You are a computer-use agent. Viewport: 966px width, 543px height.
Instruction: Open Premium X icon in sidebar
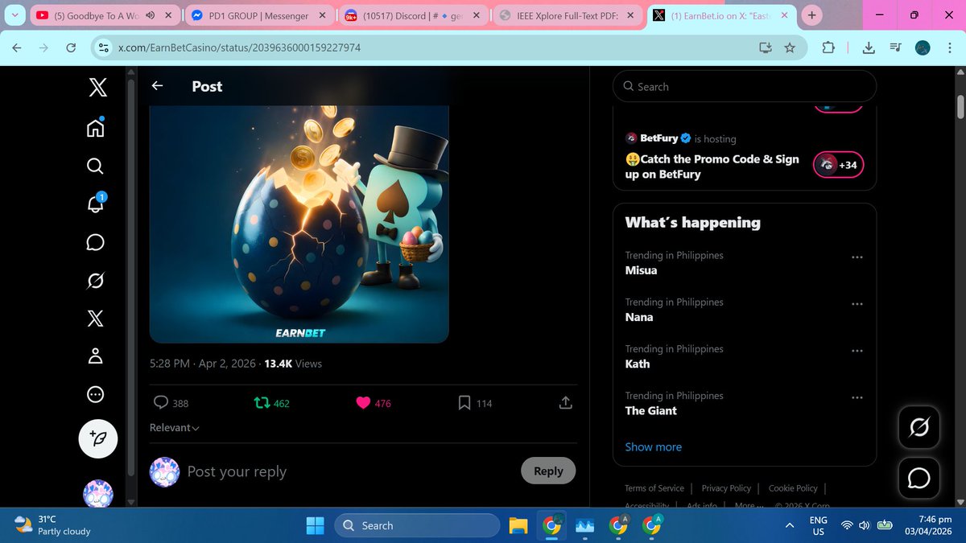point(95,318)
